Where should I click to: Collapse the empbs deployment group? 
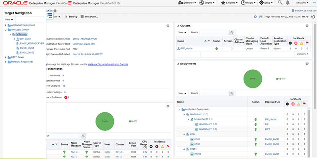[x=184, y=149]
